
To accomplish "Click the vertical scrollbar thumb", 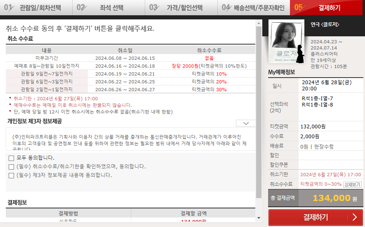I will pyautogui.click(x=259, y=112).
